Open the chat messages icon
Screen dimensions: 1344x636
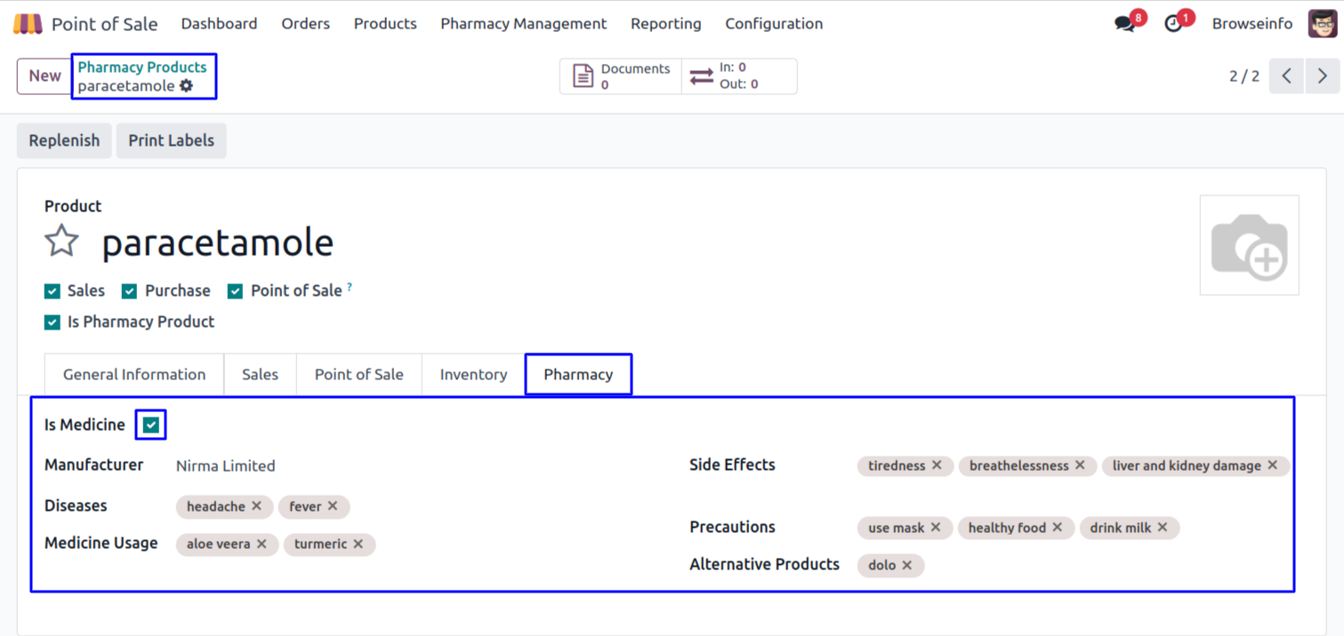click(x=1125, y=24)
